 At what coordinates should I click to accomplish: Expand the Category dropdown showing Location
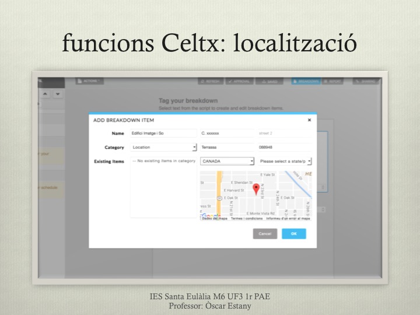(163, 148)
